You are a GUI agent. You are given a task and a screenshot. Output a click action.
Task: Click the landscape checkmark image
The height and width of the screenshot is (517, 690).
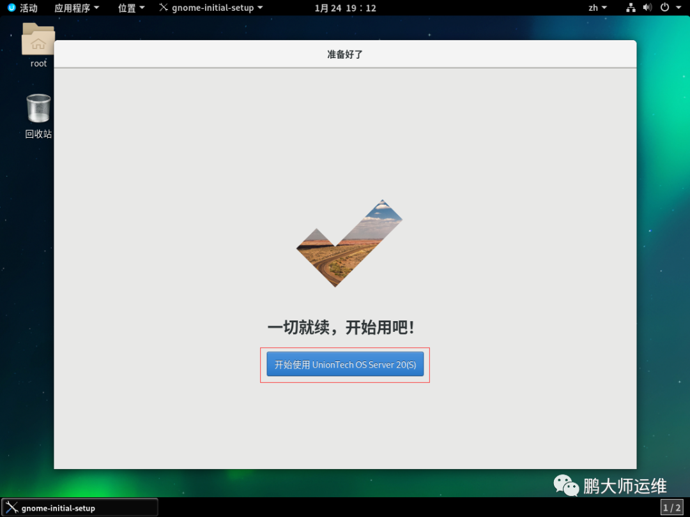tap(349, 243)
